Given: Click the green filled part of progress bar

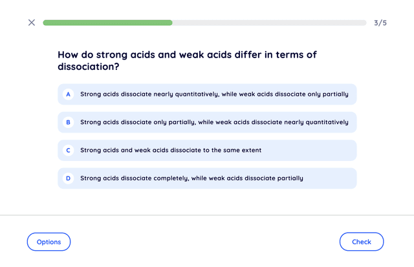Looking at the screenshot, I should pyautogui.click(x=107, y=23).
